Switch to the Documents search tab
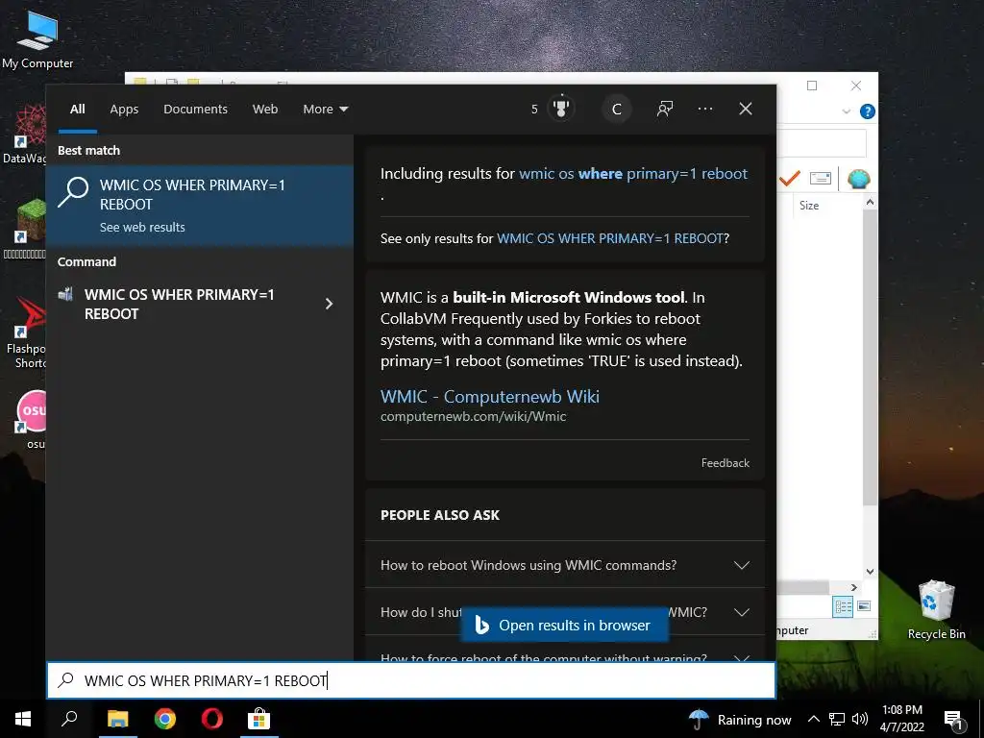 point(195,110)
